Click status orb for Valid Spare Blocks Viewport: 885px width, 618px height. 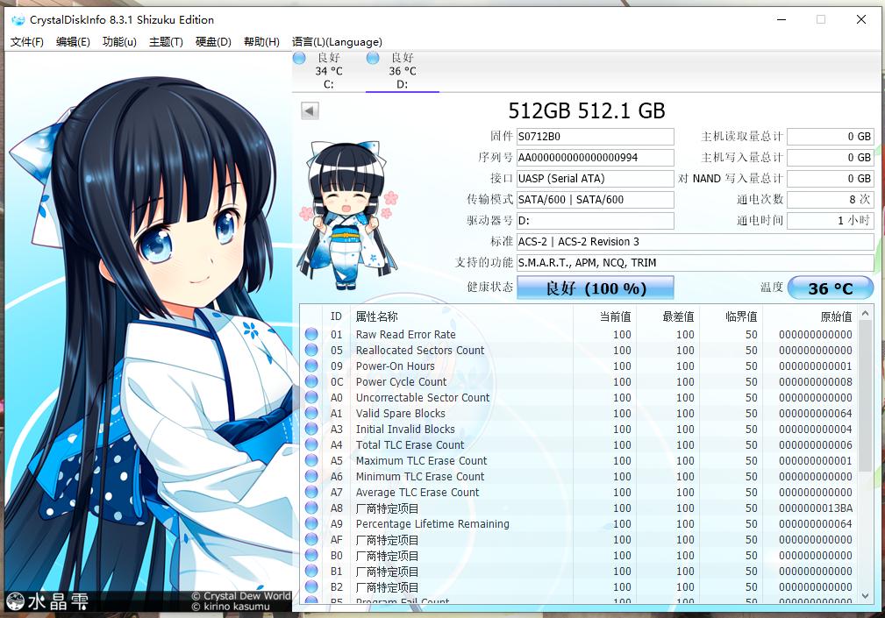[311, 413]
